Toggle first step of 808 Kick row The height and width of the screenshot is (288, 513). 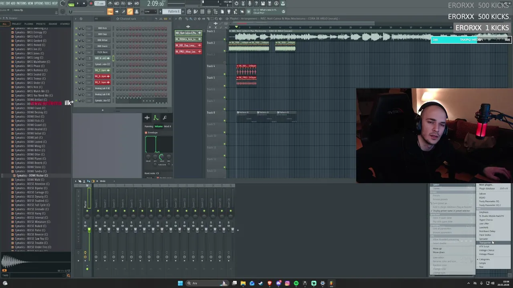[118, 28]
